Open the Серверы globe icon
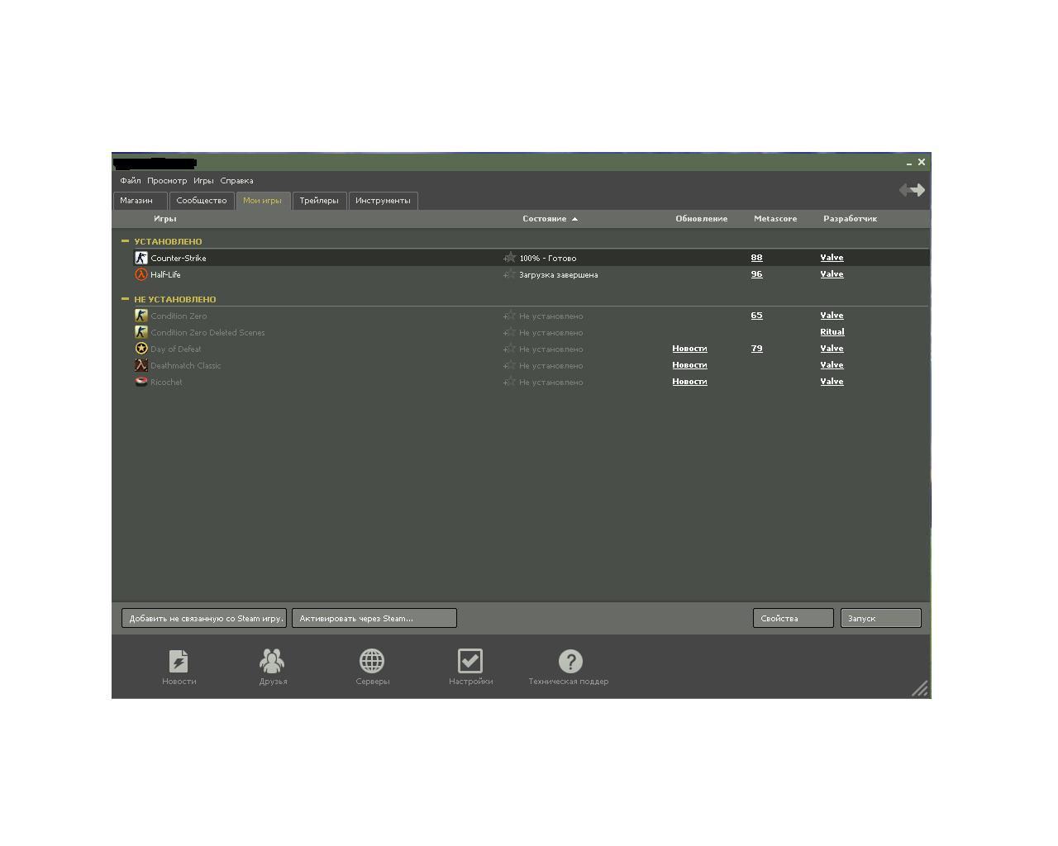 (372, 661)
